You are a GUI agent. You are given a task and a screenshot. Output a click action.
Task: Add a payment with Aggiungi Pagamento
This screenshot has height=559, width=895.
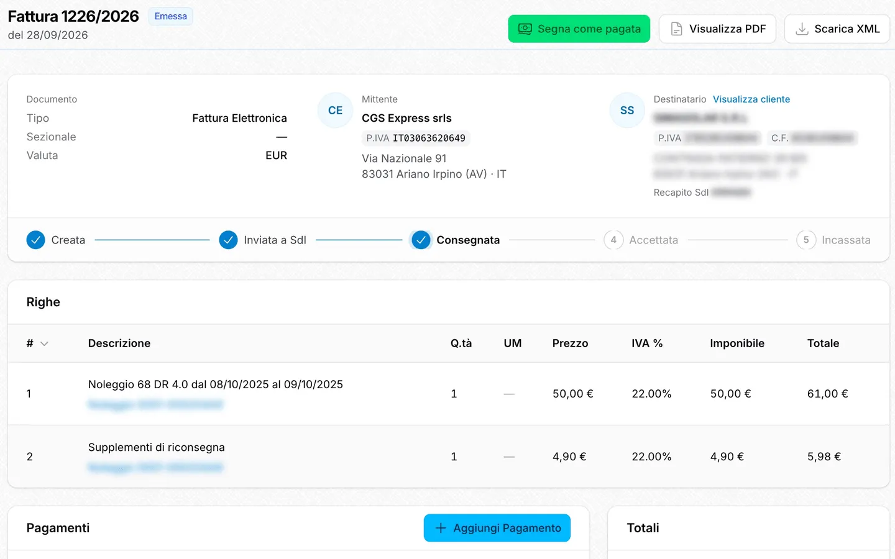coord(497,528)
